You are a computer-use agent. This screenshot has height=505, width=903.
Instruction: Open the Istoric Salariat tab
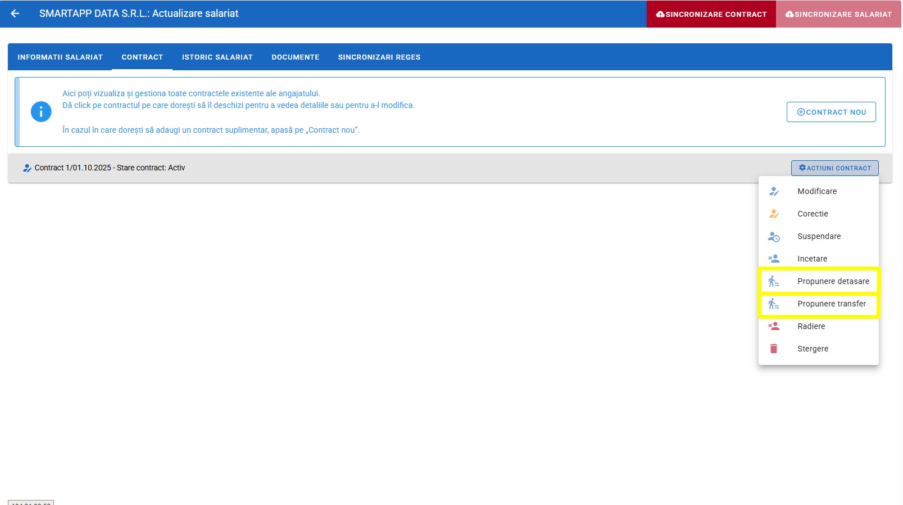click(x=217, y=57)
